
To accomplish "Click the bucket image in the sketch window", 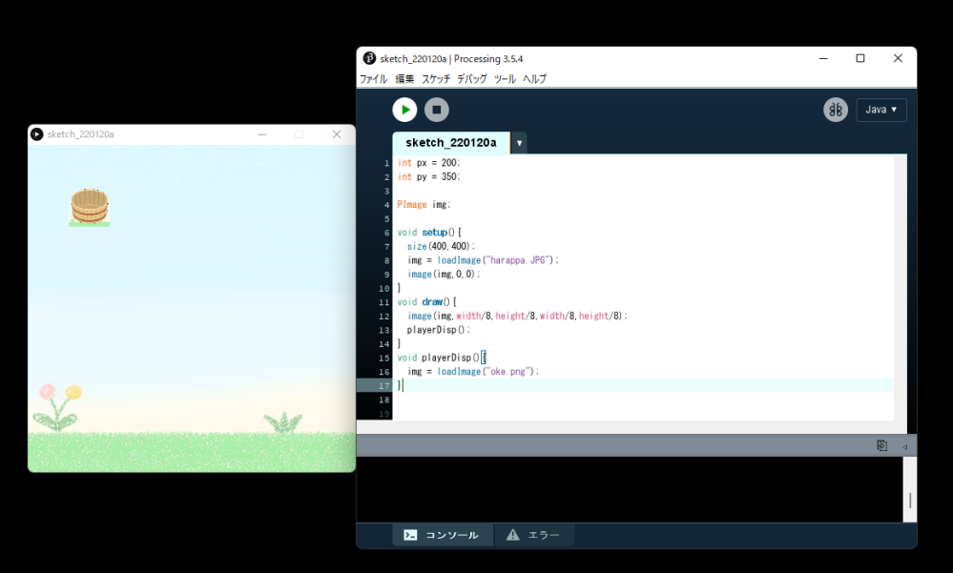I will (x=90, y=207).
